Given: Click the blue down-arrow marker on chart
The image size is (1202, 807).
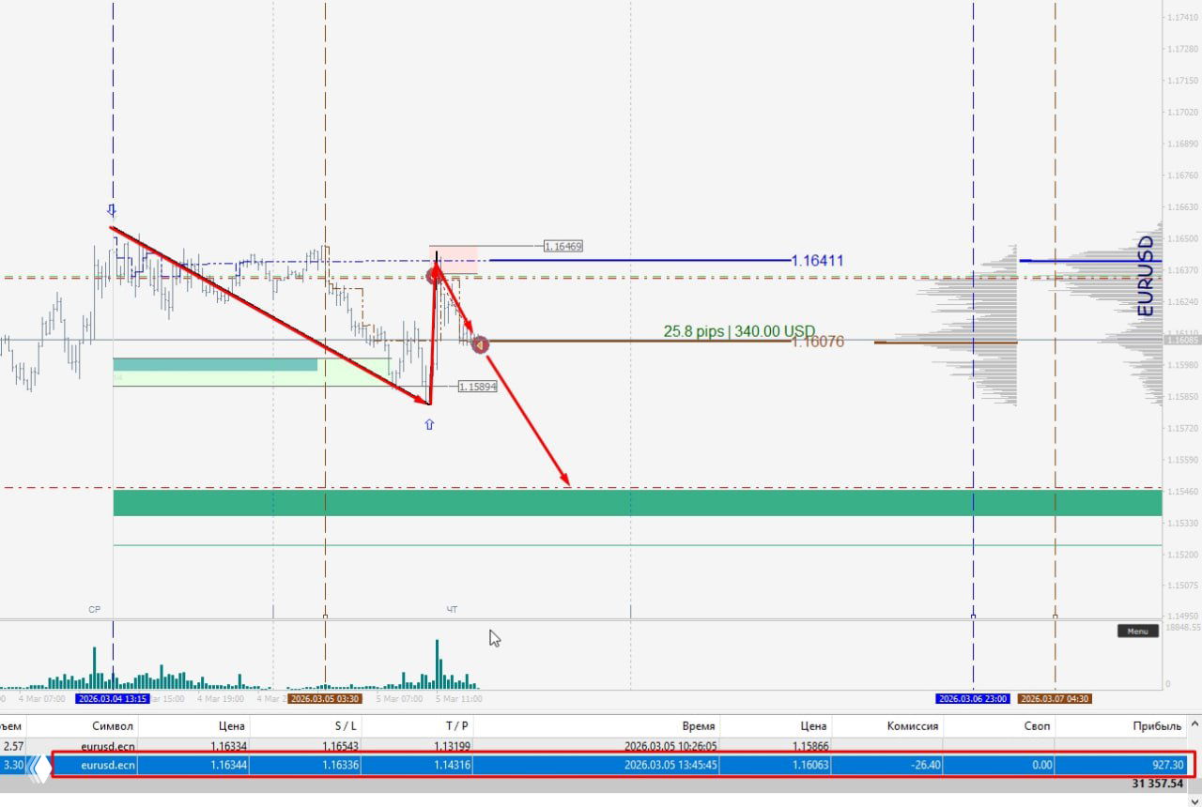Looking at the screenshot, I should (x=112, y=210).
